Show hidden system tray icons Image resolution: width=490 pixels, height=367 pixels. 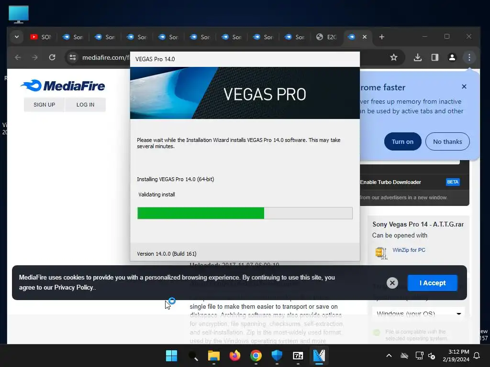[389, 356]
